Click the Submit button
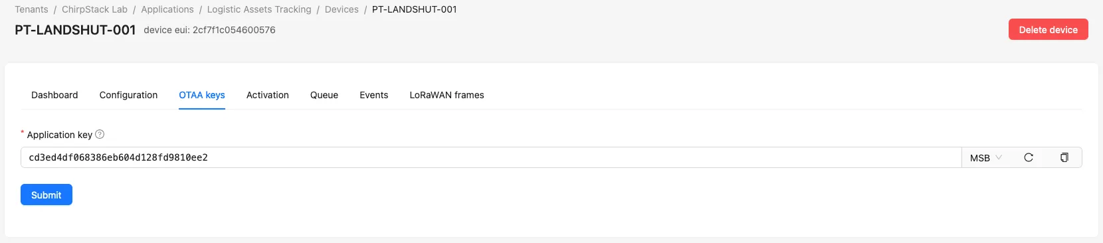 pos(47,195)
